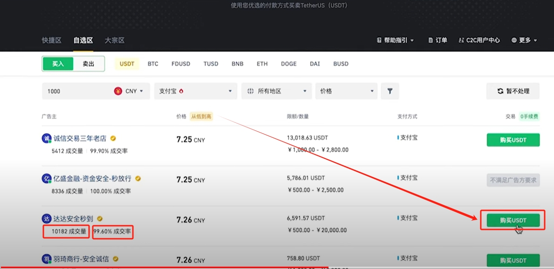Click 5412 成交量 text

[67, 151]
